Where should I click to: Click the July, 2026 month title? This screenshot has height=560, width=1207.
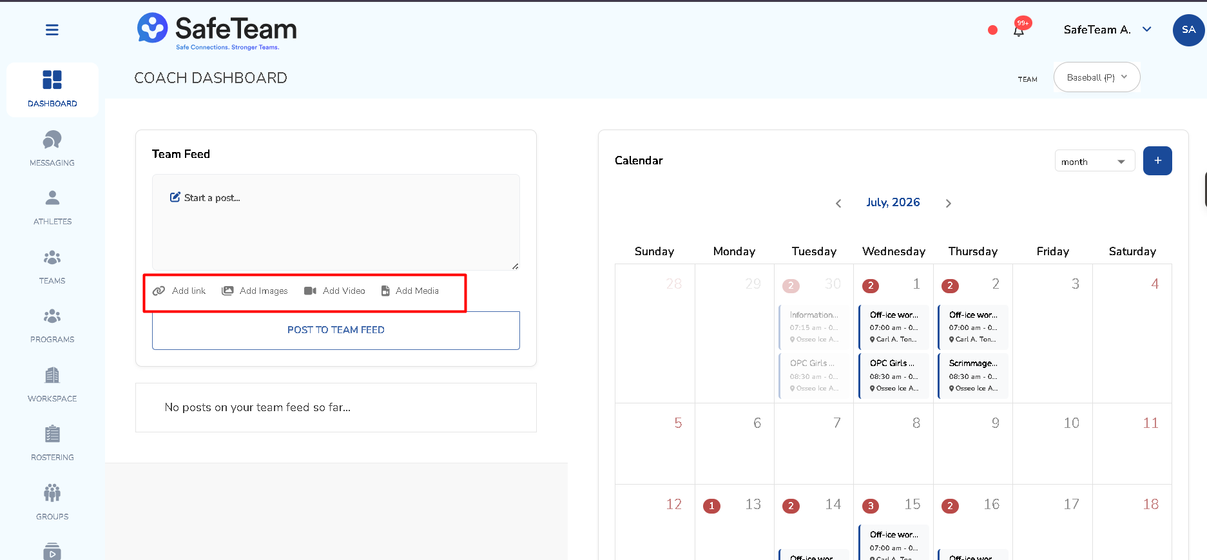[x=893, y=202]
